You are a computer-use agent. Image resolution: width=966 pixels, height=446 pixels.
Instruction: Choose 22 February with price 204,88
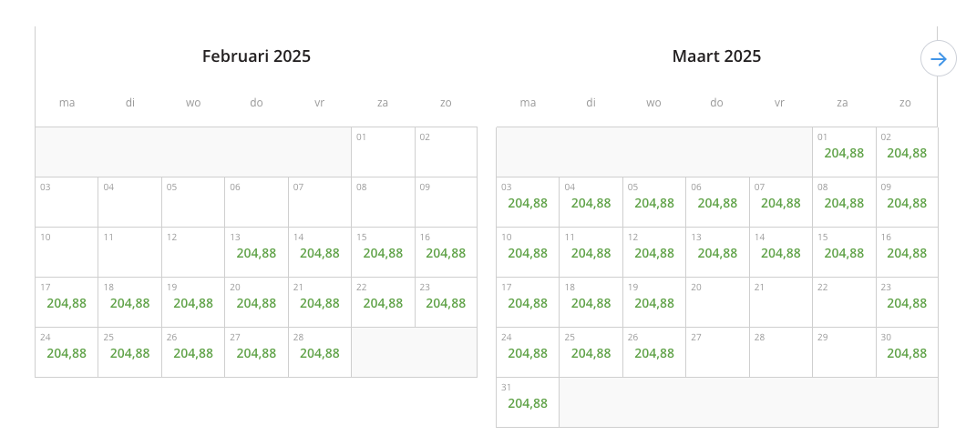click(x=383, y=302)
